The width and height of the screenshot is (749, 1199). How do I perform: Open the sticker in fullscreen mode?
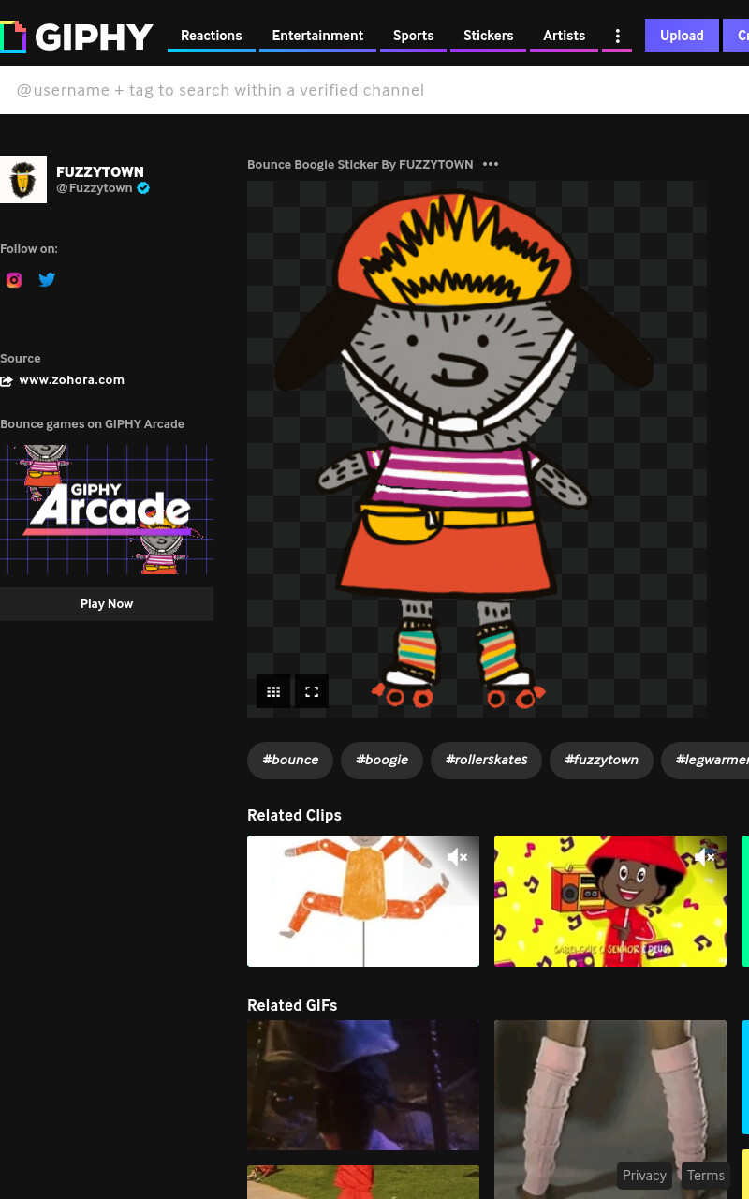tap(312, 692)
